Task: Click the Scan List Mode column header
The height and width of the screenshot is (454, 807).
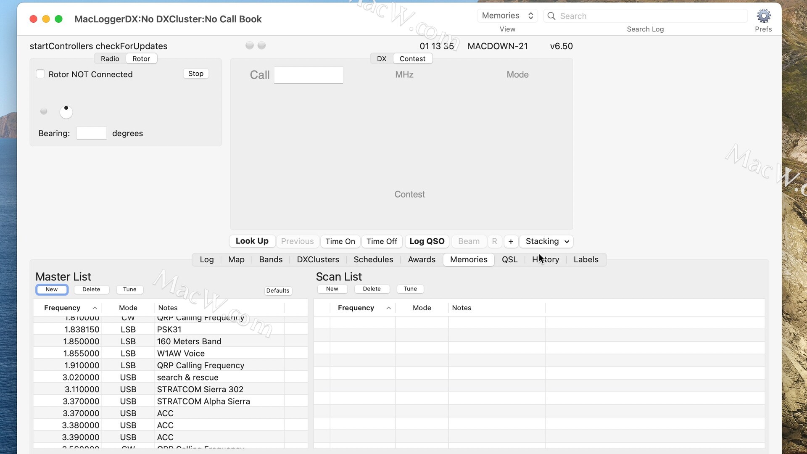Action: pos(422,308)
